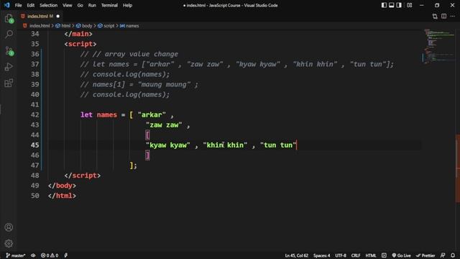Open the Selection menu
The image size is (460, 259).
(48, 5)
